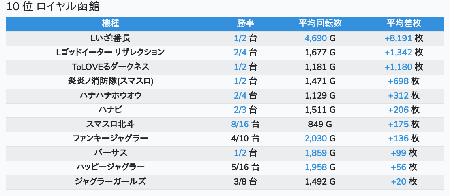Select the ハナハナホウオウ row name
The image size is (450, 196).
111,95
